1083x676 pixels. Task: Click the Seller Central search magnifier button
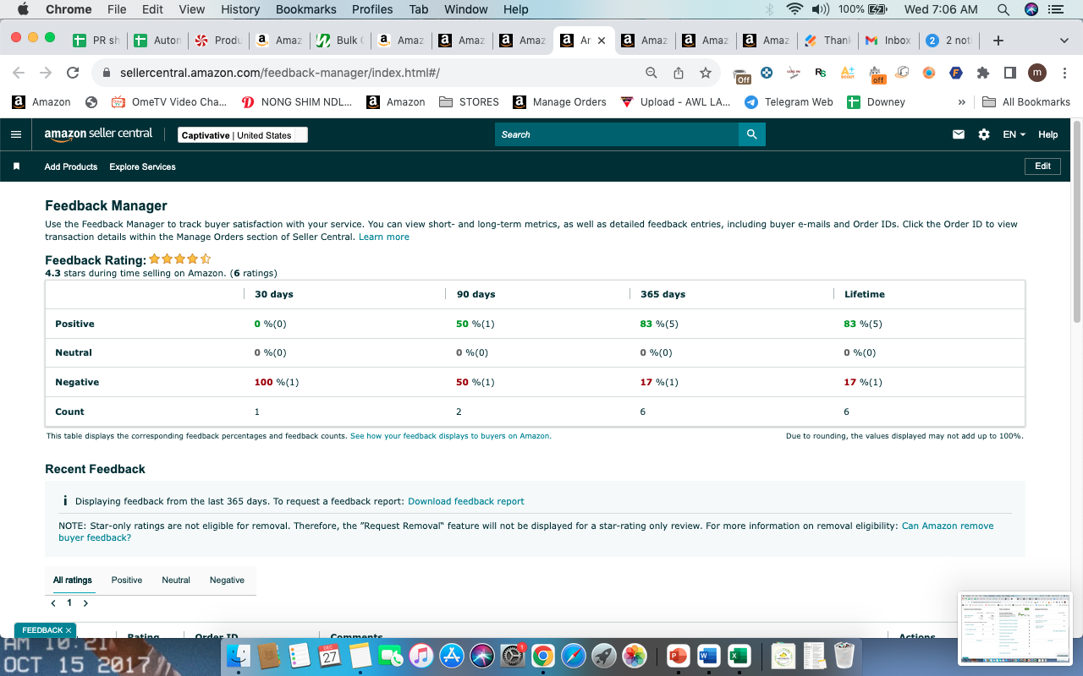(x=752, y=134)
